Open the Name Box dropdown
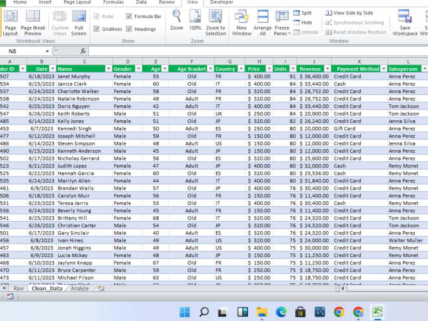This screenshot has height=321, width=428. [47, 51]
